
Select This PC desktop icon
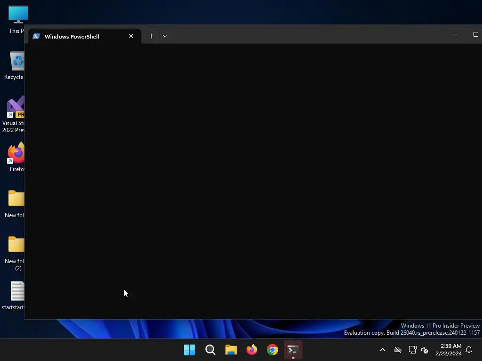pyautogui.click(x=16, y=19)
